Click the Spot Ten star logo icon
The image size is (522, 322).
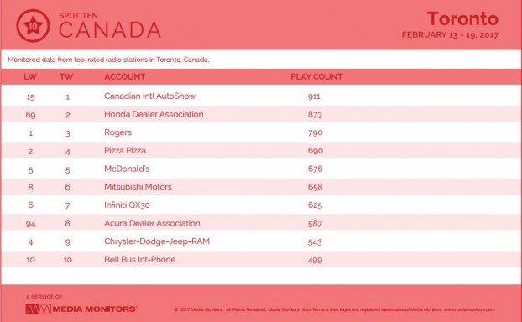click(x=33, y=26)
